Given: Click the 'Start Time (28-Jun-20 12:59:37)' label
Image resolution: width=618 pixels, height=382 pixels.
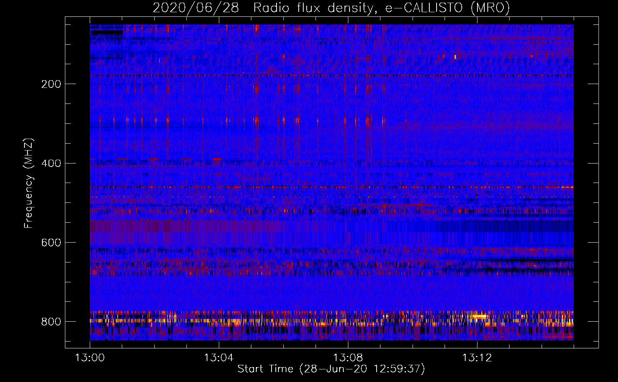Looking at the screenshot, I should click(x=331, y=369).
